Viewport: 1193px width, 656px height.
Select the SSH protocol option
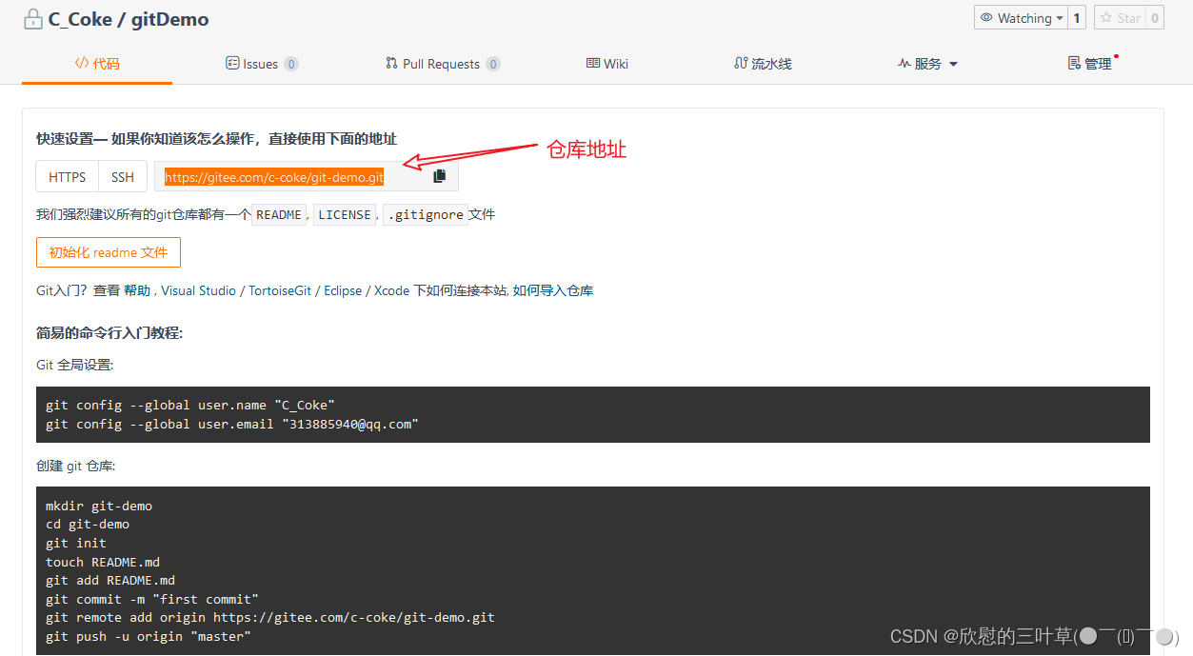(123, 177)
